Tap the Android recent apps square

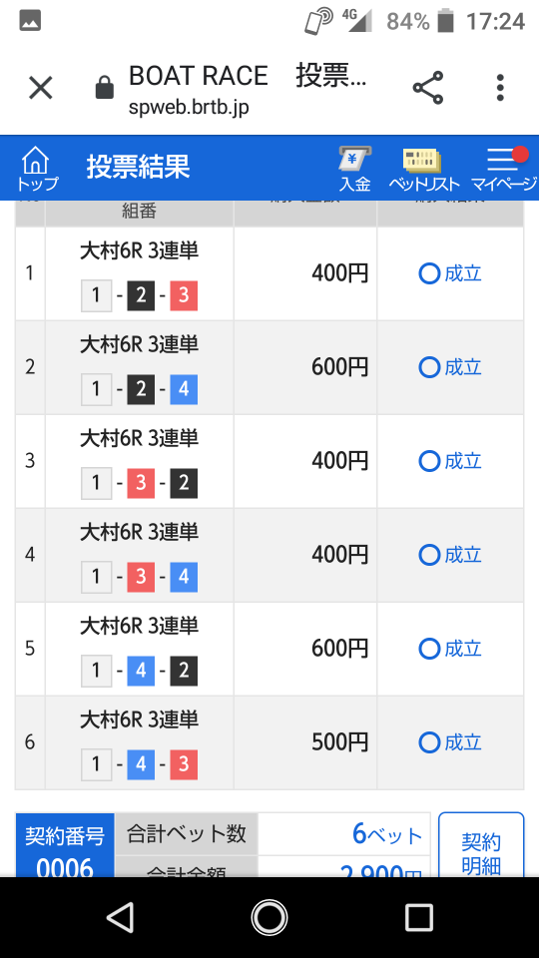(x=419, y=917)
